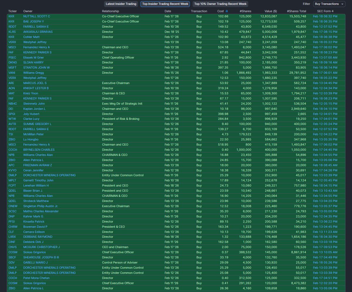Open the MSFT ticker link

(13, 68)
